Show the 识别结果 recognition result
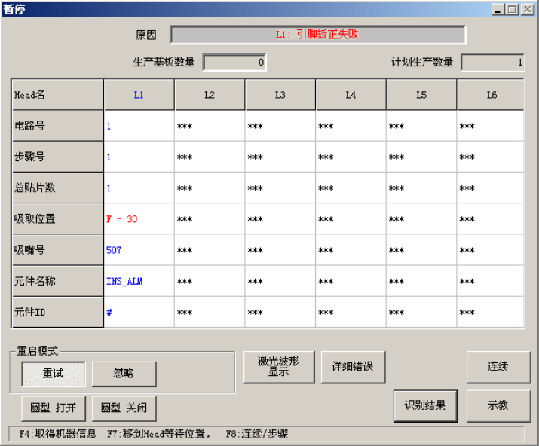The height and width of the screenshot is (446, 539). coord(426,406)
